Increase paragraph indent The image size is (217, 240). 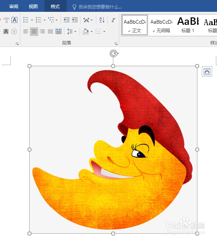(x=75, y=20)
